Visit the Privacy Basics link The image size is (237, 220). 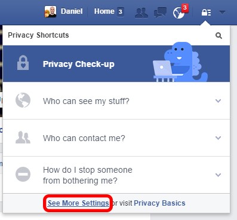point(159,203)
